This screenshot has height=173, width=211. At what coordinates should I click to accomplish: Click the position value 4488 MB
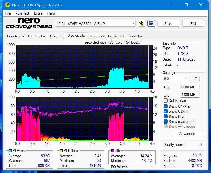[195, 161]
